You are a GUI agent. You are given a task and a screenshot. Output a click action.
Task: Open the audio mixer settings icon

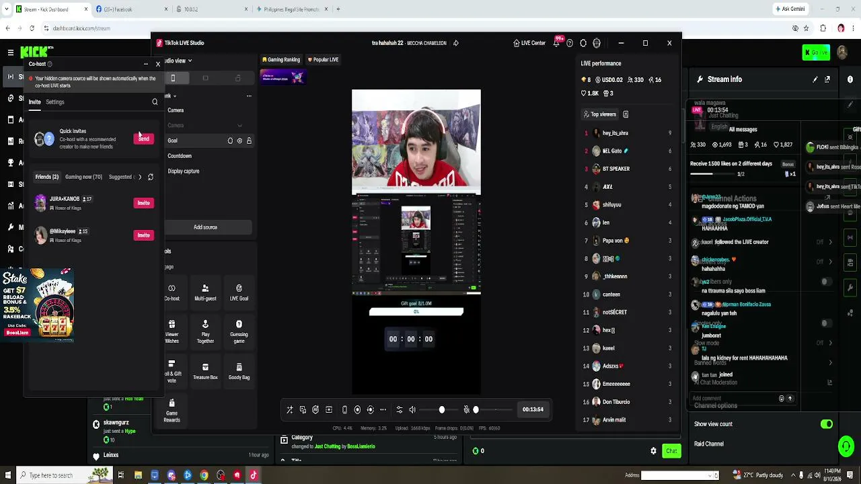pos(400,409)
